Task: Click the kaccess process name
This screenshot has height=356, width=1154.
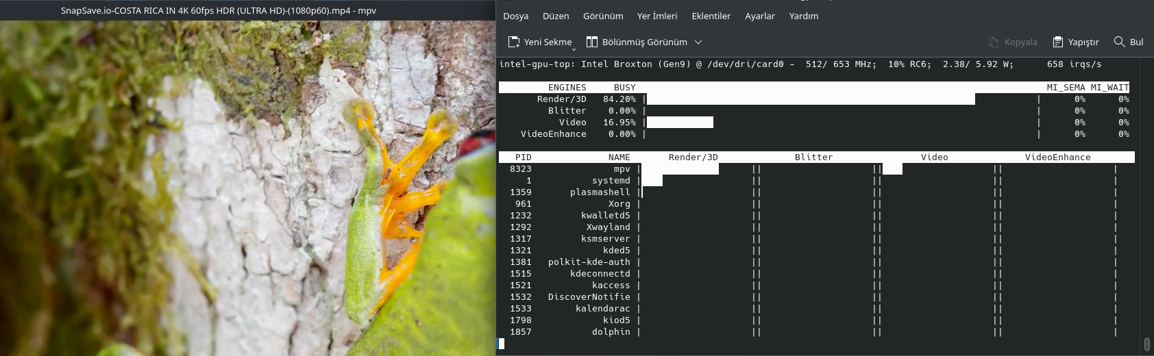Action: (611, 285)
